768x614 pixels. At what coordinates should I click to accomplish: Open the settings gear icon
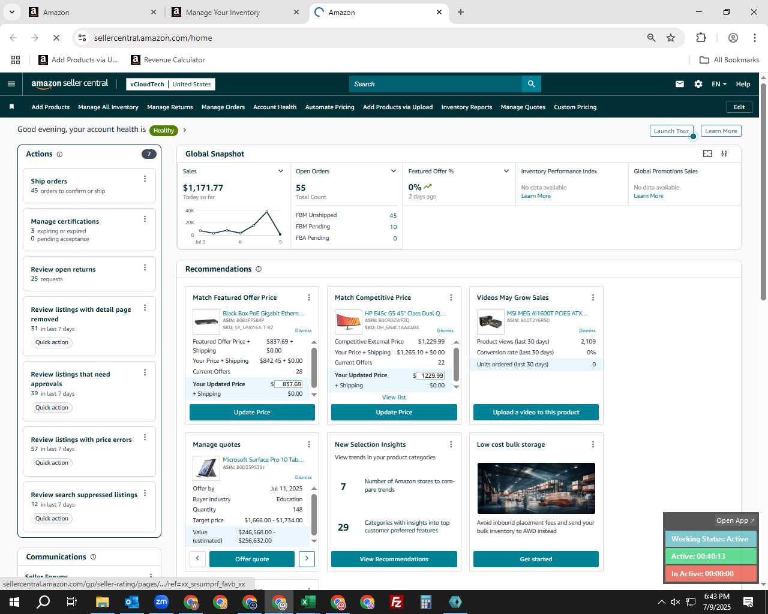coord(698,84)
